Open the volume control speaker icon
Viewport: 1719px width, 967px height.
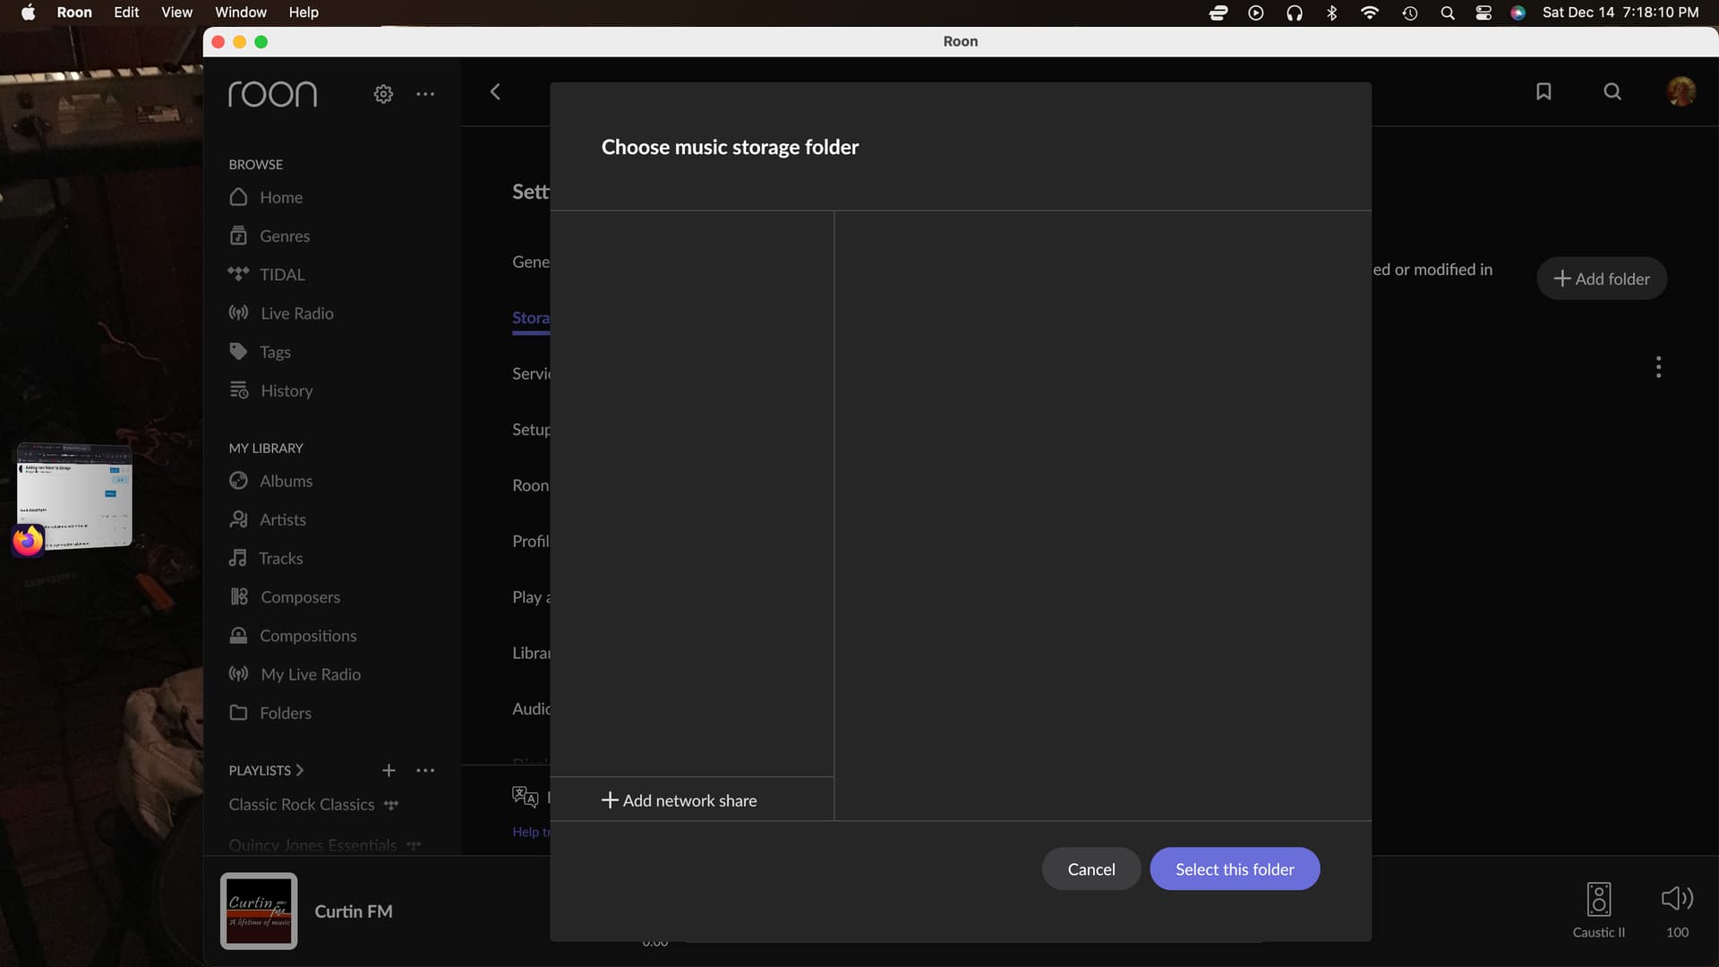pyautogui.click(x=1677, y=898)
